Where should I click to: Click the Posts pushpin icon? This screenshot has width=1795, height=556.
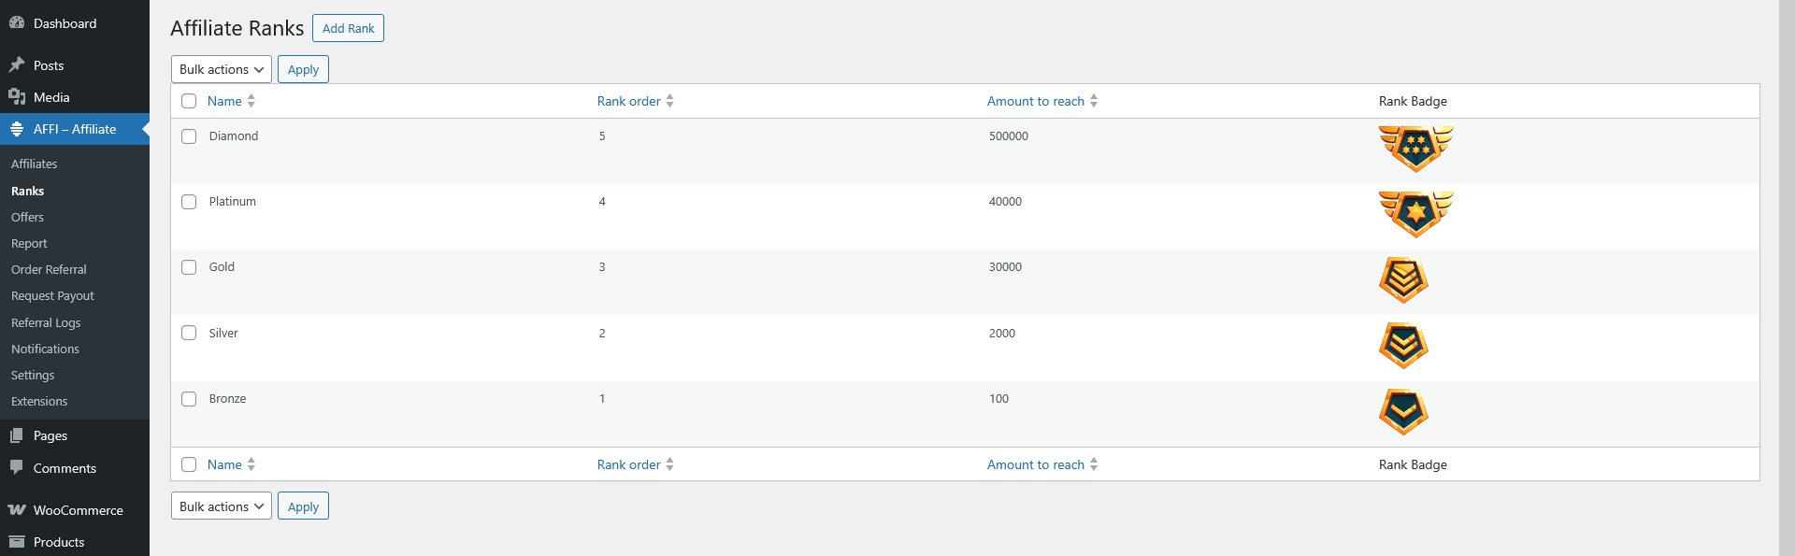coord(17,65)
